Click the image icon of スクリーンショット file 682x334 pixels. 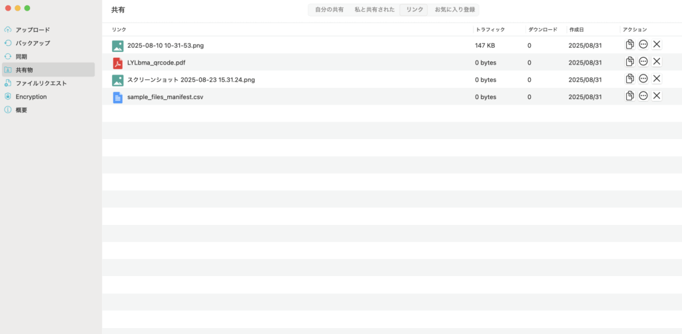[x=118, y=80]
